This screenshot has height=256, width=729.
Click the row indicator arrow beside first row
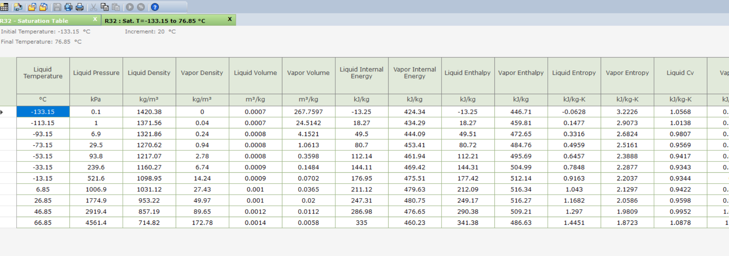click(x=2, y=112)
